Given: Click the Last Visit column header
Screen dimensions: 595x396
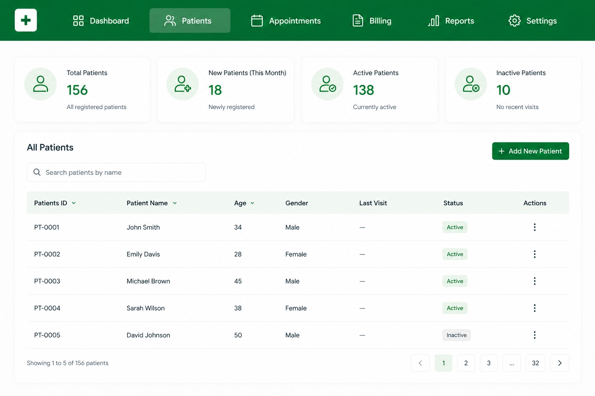Looking at the screenshot, I should point(373,203).
